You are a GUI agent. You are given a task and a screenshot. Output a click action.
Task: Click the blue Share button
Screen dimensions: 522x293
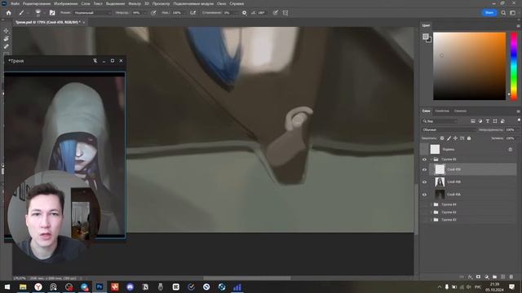point(489,13)
